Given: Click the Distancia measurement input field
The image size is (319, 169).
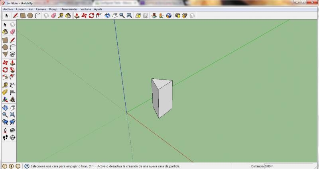Looking at the screenshot, I should [x=290, y=166].
